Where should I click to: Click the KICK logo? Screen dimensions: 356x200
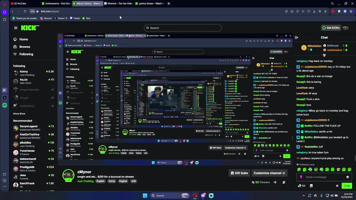click(x=30, y=28)
